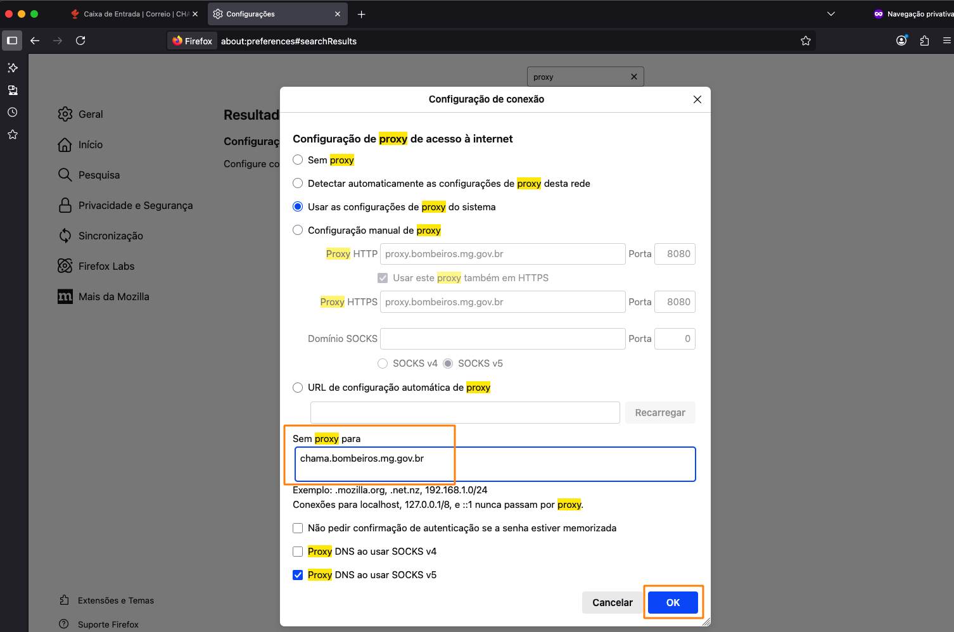The image size is (954, 632).
Task: Open Privacidade e Segurança settings section
Action: [135, 205]
